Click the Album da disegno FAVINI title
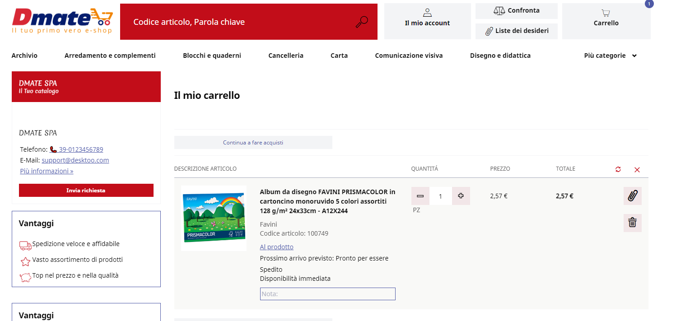Image resolution: width=676 pixels, height=321 pixels. click(328, 201)
